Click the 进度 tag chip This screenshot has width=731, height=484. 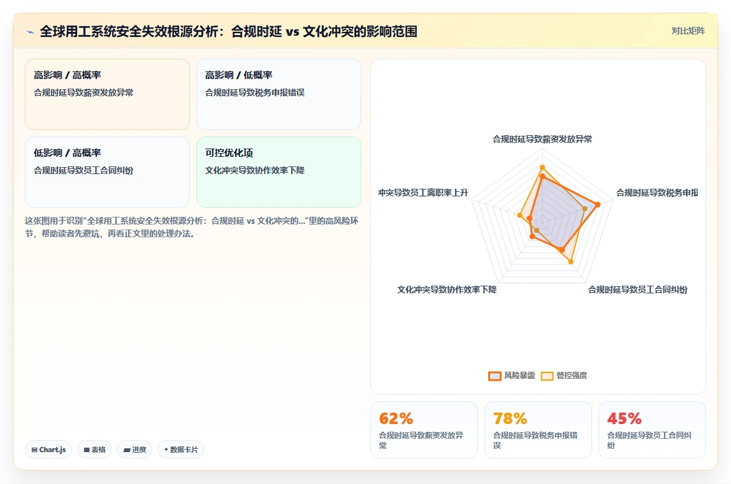(134, 450)
